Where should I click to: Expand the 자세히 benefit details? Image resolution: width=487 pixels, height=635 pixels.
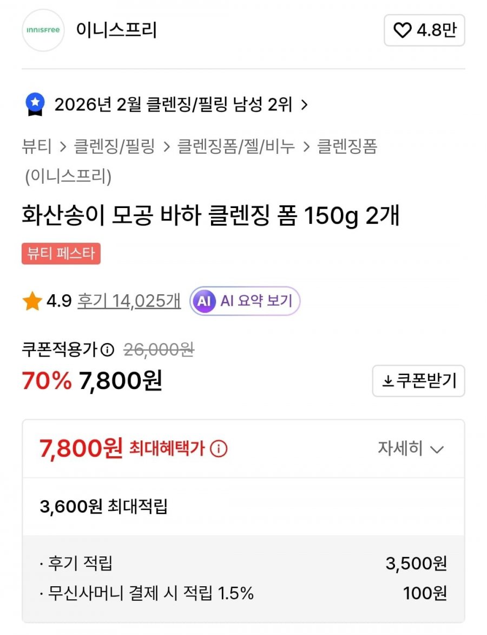[x=411, y=449]
